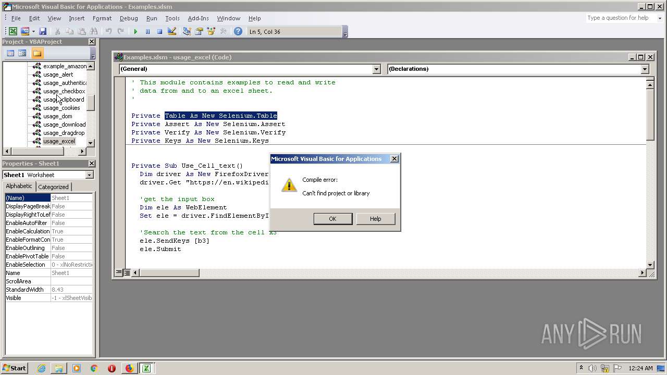The width and height of the screenshot is (667, 375).
Task: Click the Paste toolbar icon
Action: pyautogui.click(x=82, y=32)
